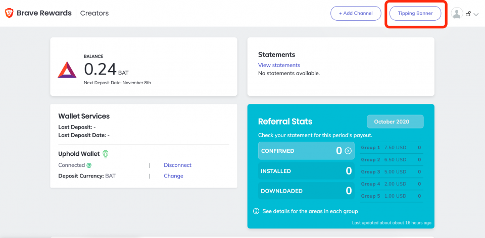Select the Group 4 2.00 USD row
The image size is (485, 238).
coord(392,184)
